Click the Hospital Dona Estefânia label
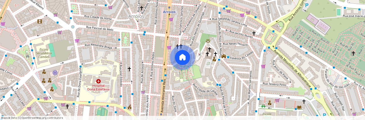Screen dimensions: 365x120 98,87
